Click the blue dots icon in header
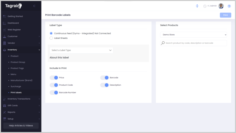The width and height of the screenshot is (236, 133). (x=197, y=6)
